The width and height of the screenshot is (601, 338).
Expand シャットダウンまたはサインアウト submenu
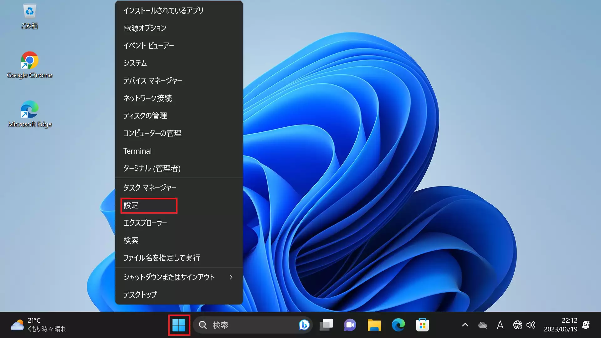pos(179,277)
